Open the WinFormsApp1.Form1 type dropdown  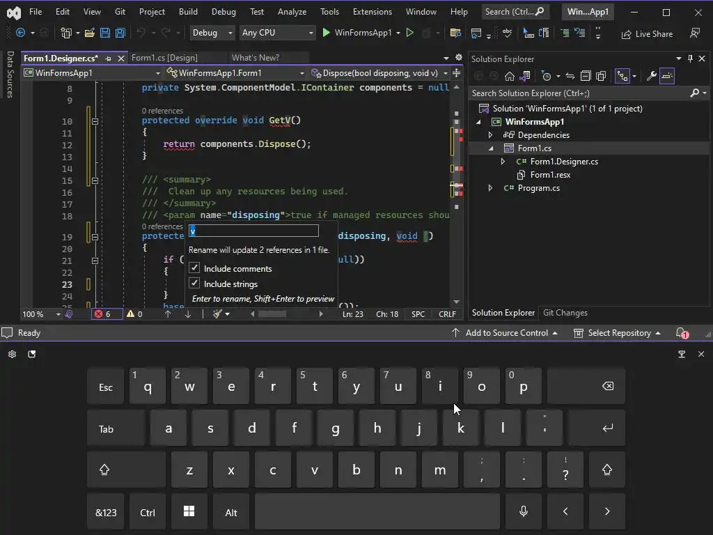[235, 72]
